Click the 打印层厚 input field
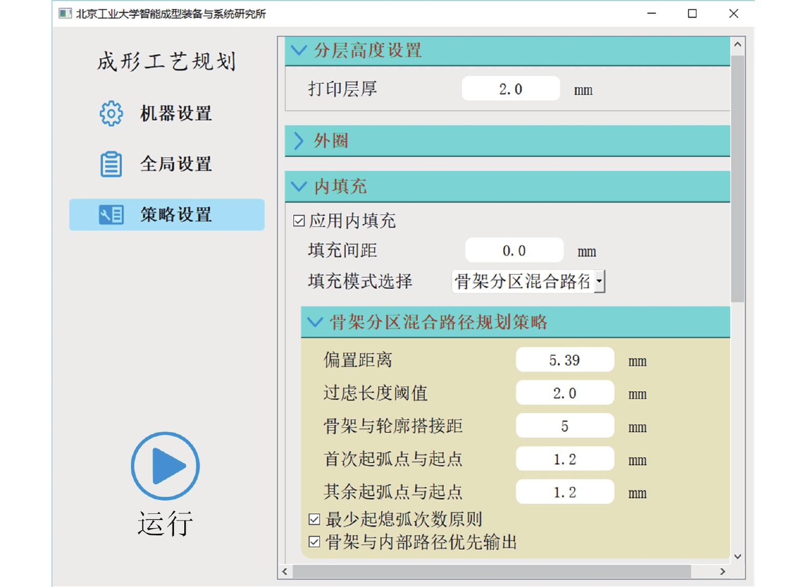The image size is (806, 587). (x=510, y=89)
